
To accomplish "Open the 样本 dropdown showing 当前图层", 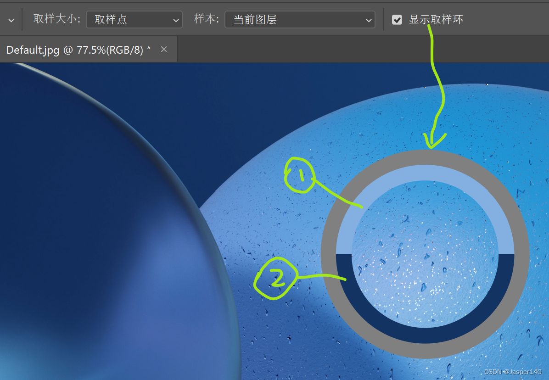I will [300, 20].
